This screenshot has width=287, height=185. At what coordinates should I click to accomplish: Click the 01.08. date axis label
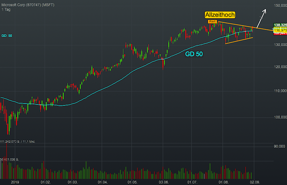(224, 182)
